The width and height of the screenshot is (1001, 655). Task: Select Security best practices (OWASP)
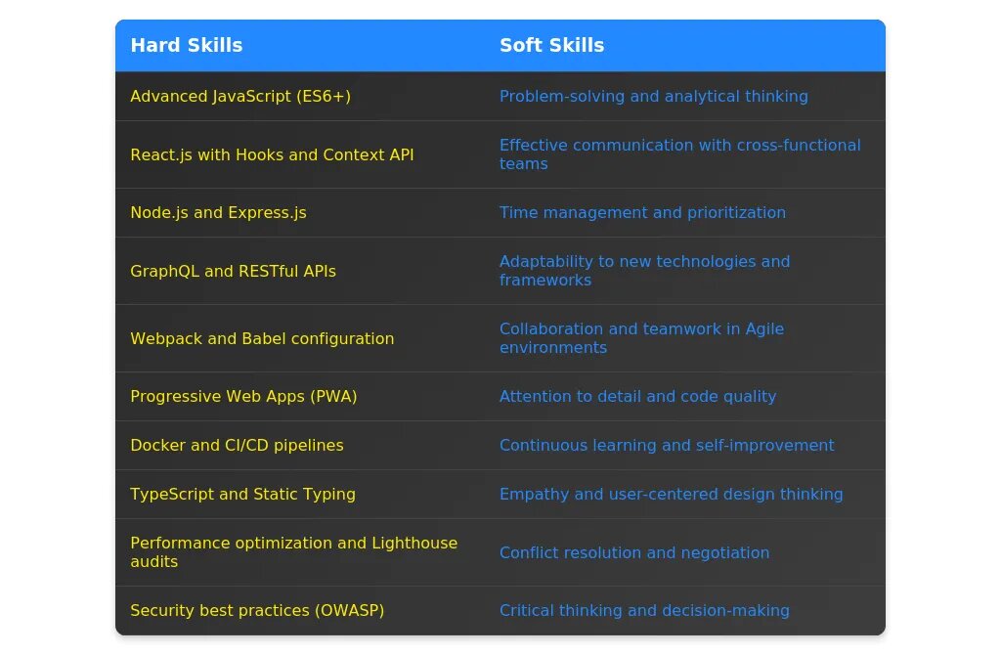point(257,611)
